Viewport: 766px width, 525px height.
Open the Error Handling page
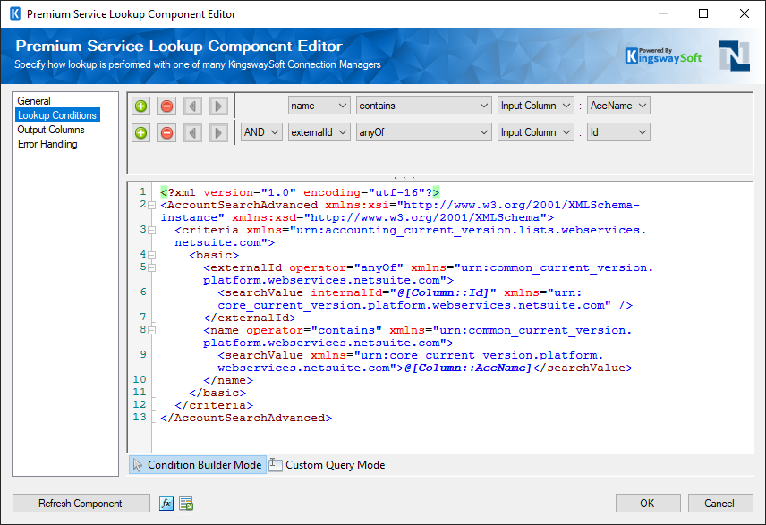[x=47, y=144]
